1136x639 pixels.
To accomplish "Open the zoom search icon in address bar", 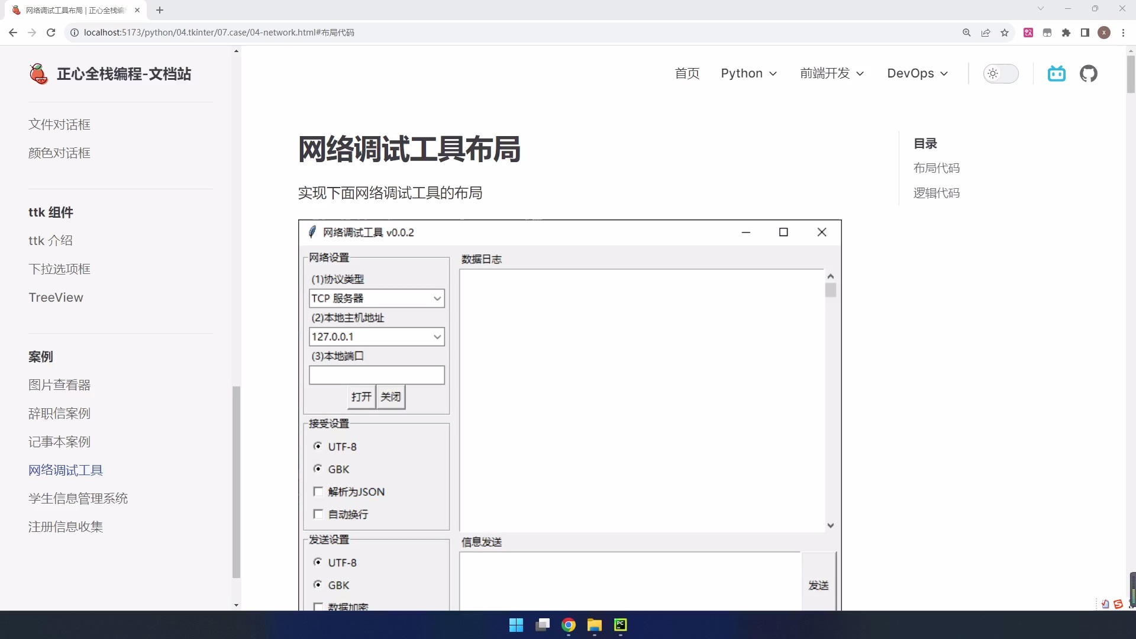I will [966, 33].
